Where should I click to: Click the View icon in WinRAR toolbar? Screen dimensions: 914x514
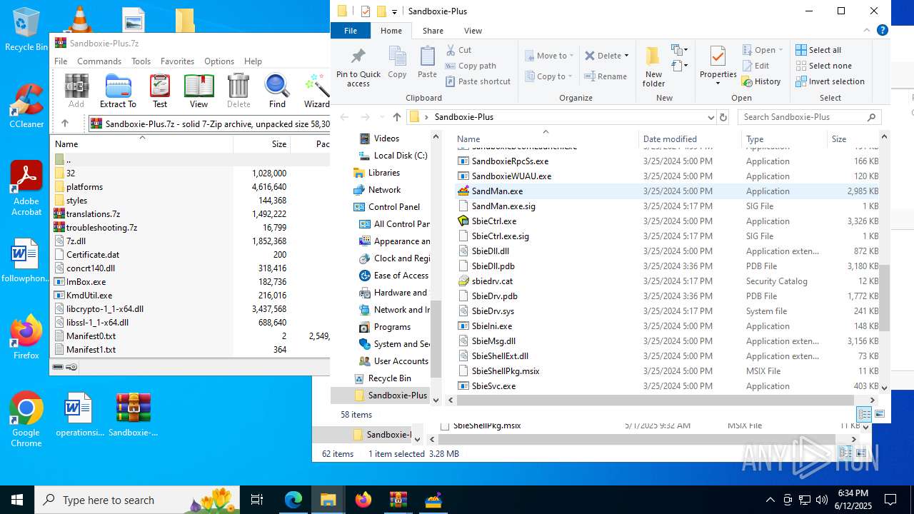pyautogui.click(x=199, y=91)
